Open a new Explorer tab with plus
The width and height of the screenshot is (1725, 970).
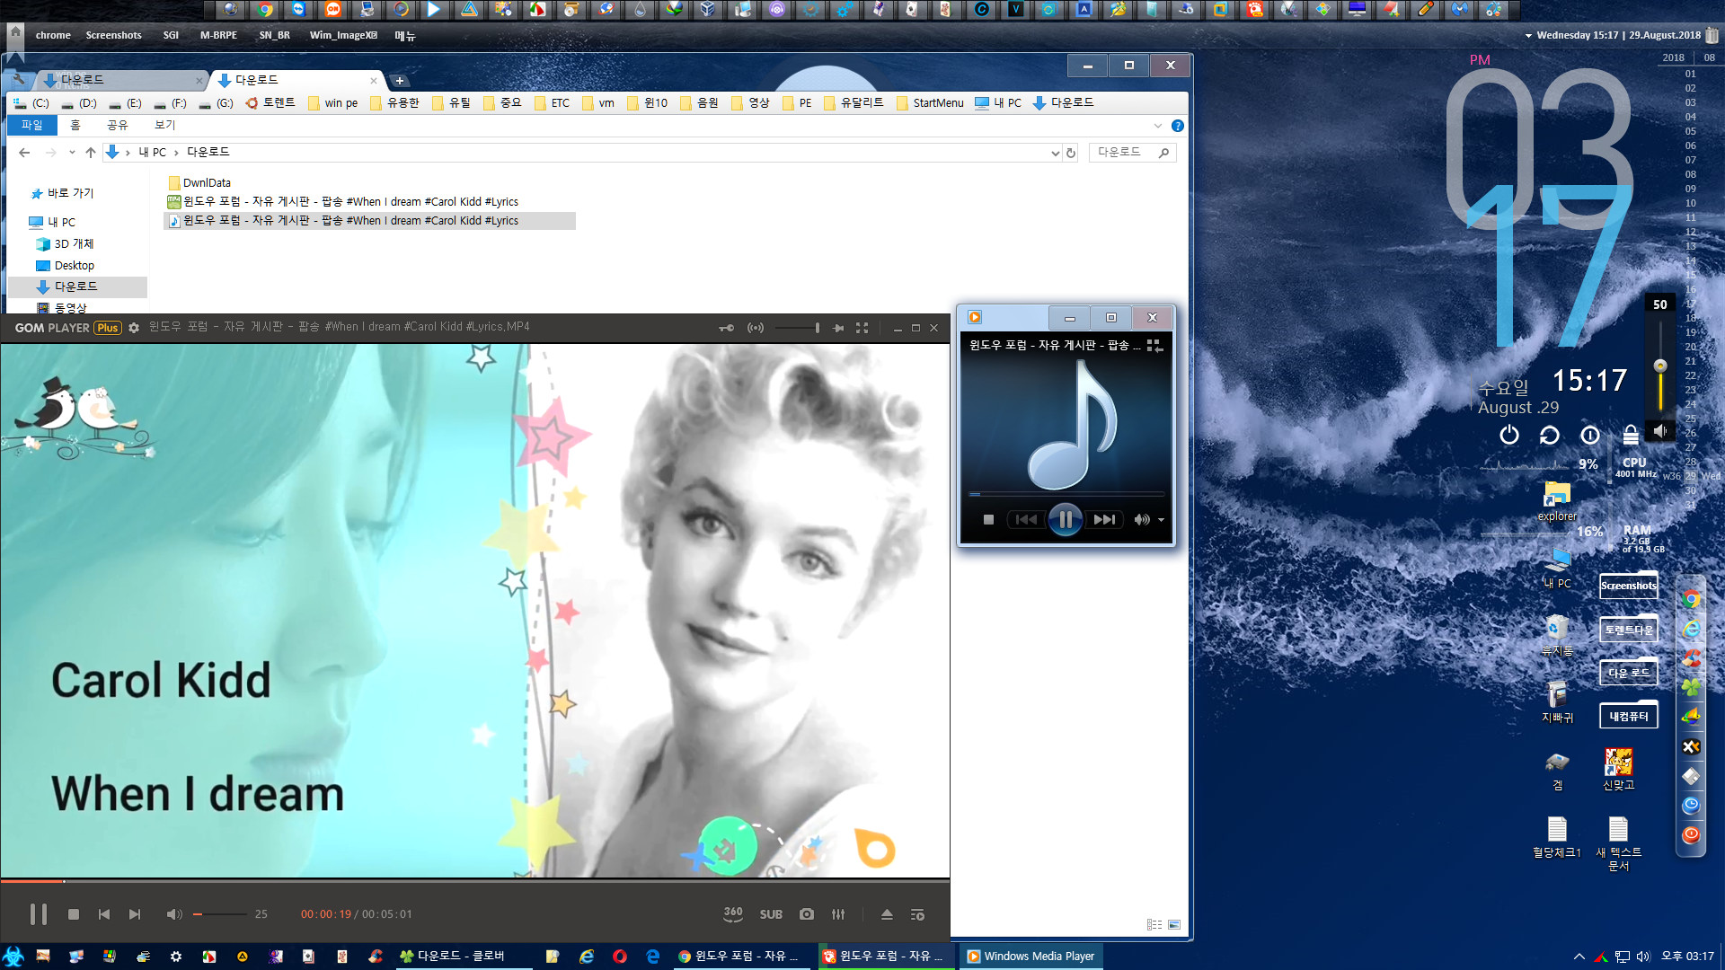point(400,81)
